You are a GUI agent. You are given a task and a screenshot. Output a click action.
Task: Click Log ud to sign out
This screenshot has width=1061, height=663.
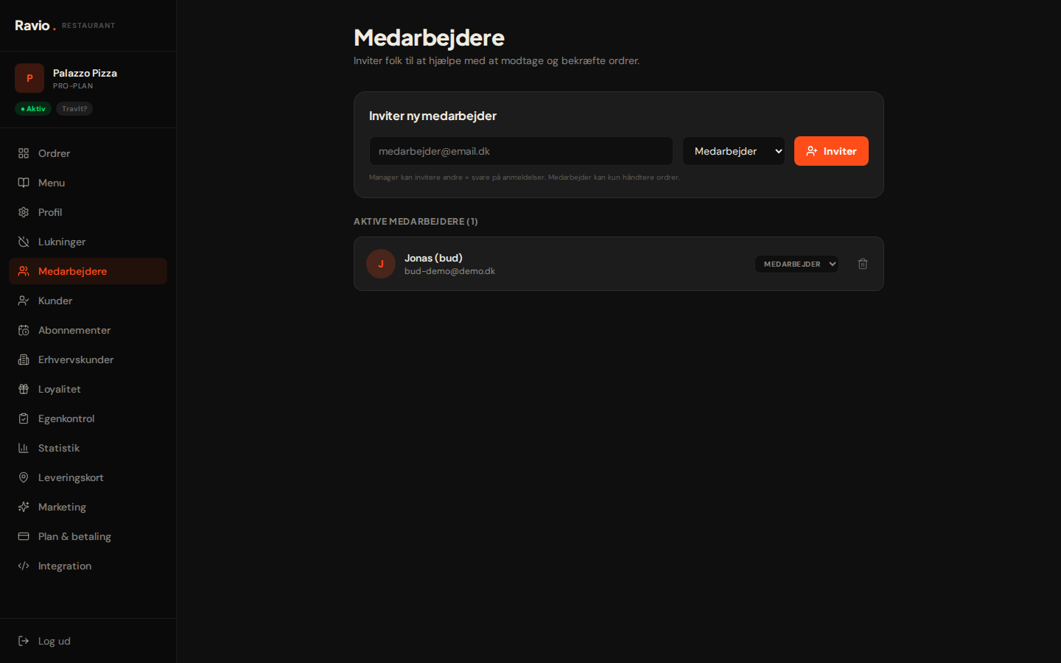click(88, 641)
